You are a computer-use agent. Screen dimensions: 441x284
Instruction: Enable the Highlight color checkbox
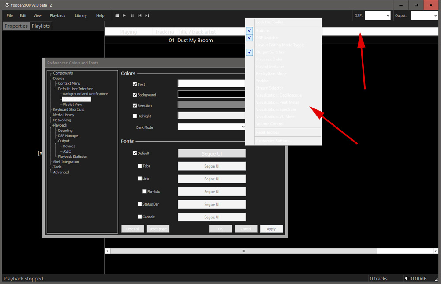(x=135, y=116)
